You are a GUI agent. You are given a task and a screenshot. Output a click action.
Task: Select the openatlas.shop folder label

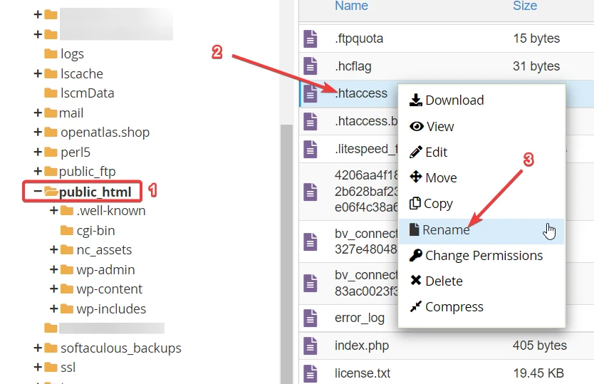pos(105,133)
